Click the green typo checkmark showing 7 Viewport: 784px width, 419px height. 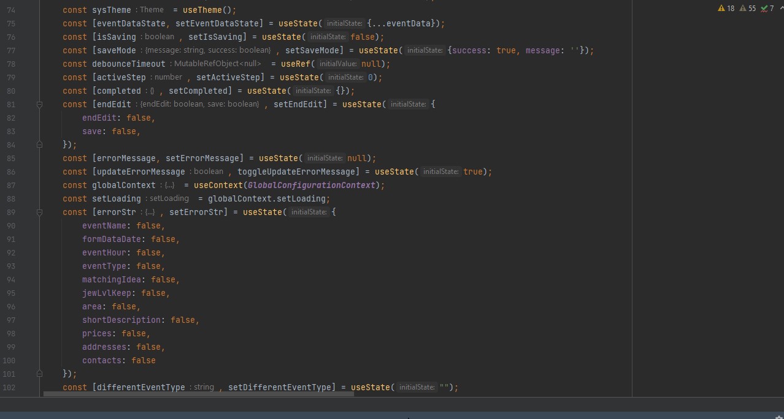[764, 9]
